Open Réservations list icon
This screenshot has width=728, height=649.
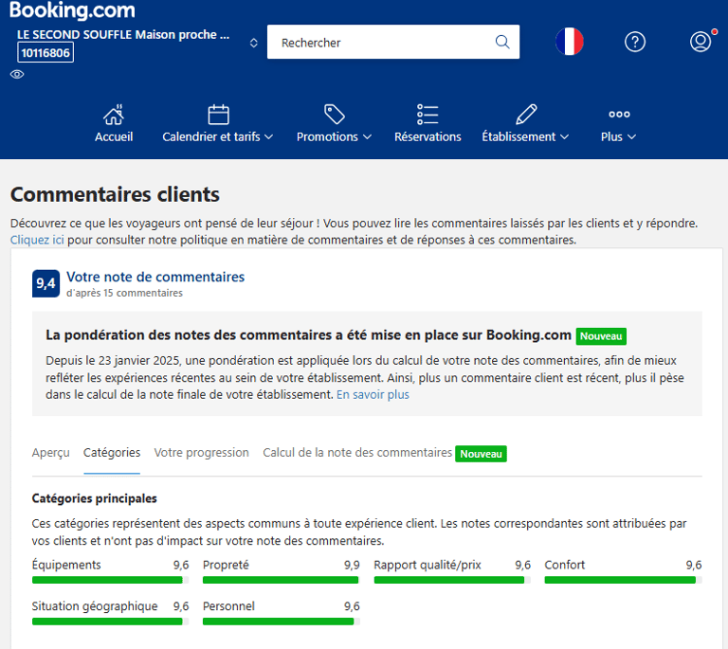tap(428, 114)
